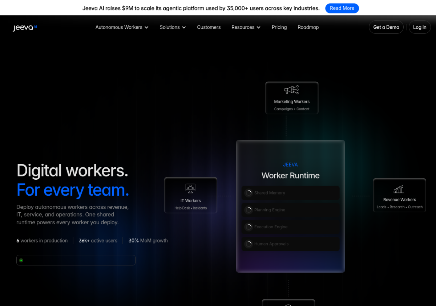Viewport: 436px width, 306px height.
Task: Select the Revenue Workers card
Action: click(x=399, y=195)
